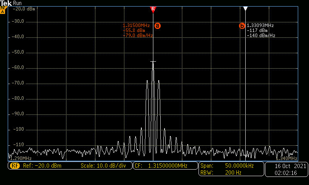Click the RBW: 200 Hz readout
This screenshot has width=309, height=185.
point(221,173)
